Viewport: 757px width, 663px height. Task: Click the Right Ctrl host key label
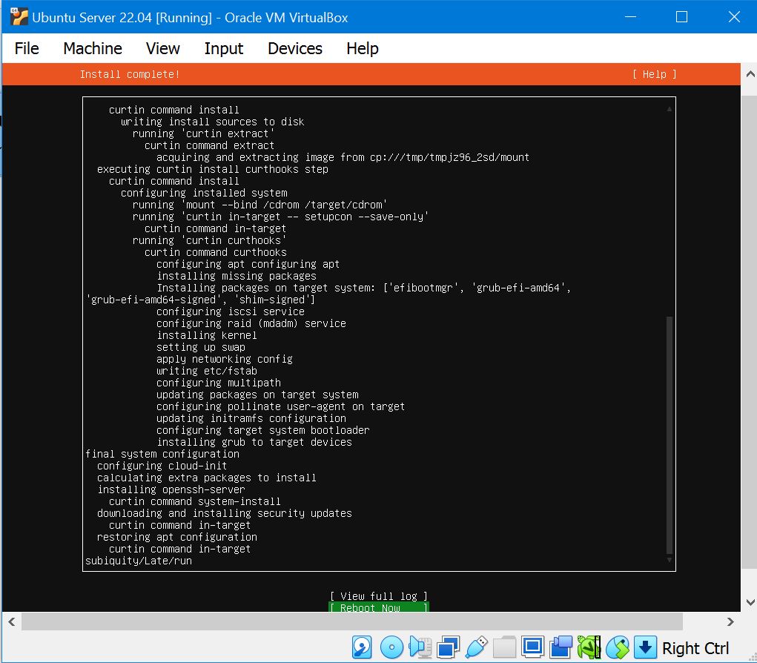coord(695,648)
